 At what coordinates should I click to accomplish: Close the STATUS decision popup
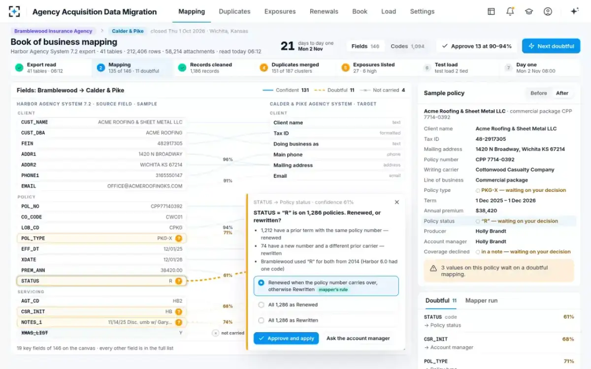pyautogui.click(x=397, y=202)
